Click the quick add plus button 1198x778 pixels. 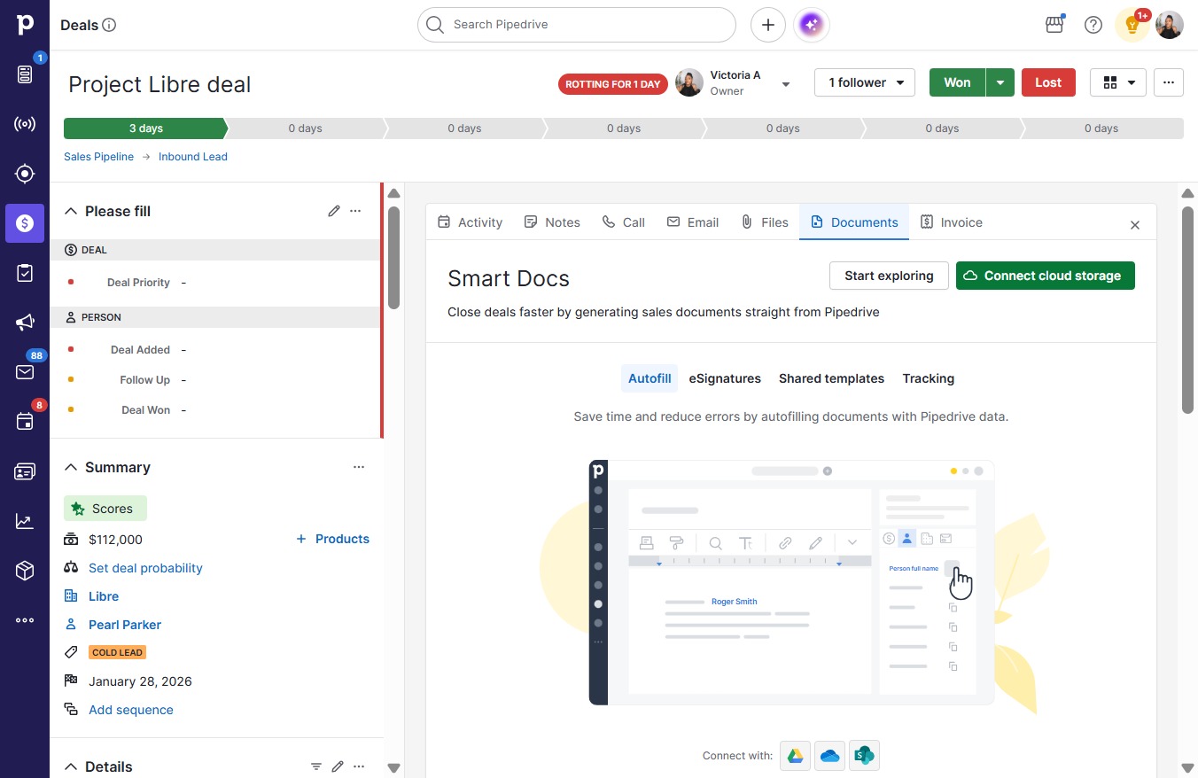click(x=768, y=25)
